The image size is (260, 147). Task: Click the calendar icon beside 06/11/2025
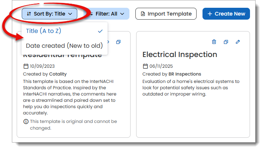point(145,66)
